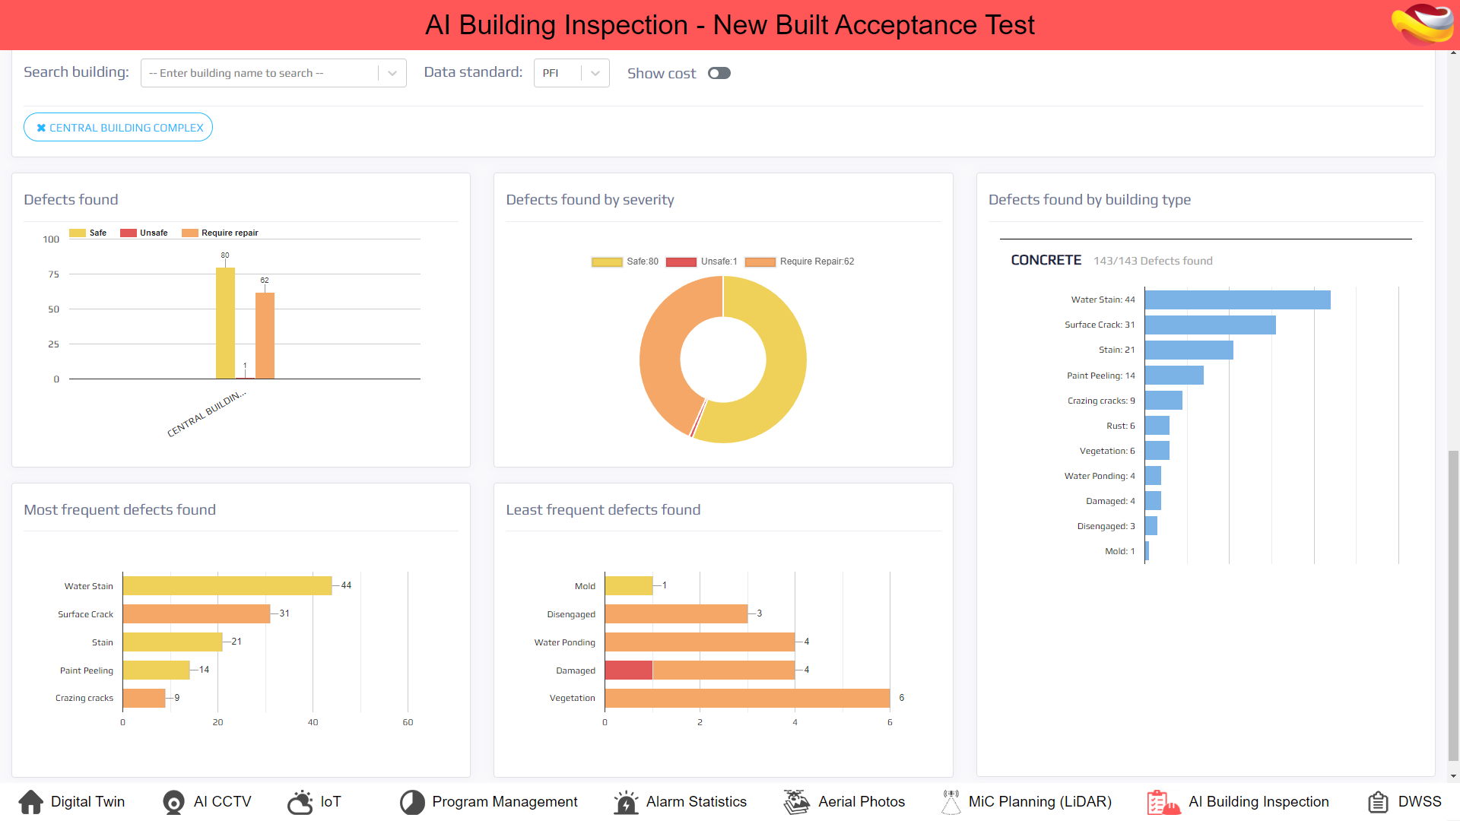This screenshot has height=821, width=1460.
Task: Expand the building search dropdown arrow
Action: (392, 73)
